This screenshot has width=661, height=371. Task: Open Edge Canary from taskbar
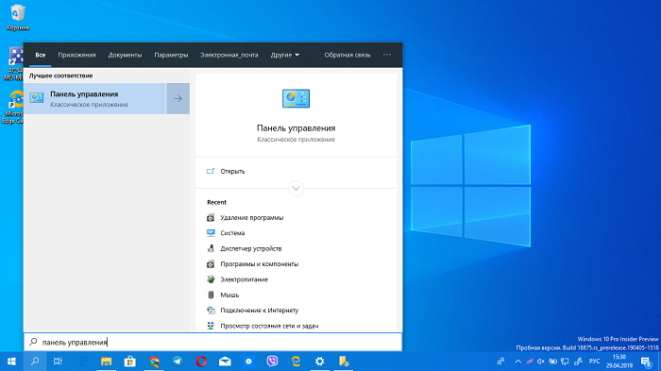click(x=296, y=362)
